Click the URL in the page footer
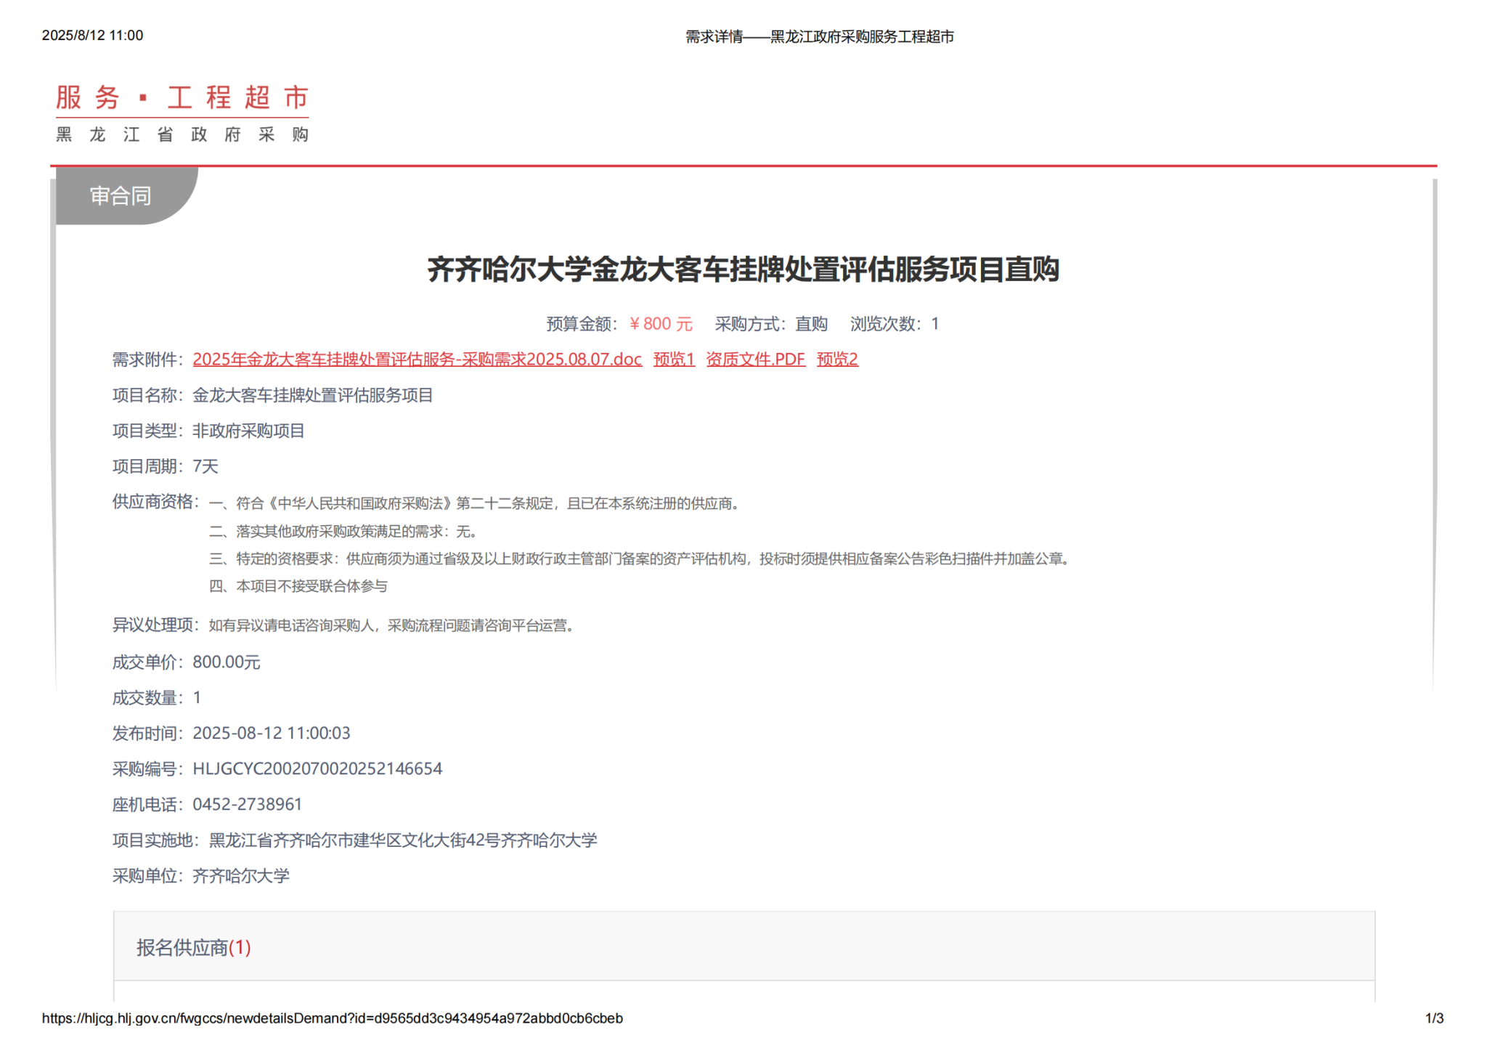 pos(332,1018)
